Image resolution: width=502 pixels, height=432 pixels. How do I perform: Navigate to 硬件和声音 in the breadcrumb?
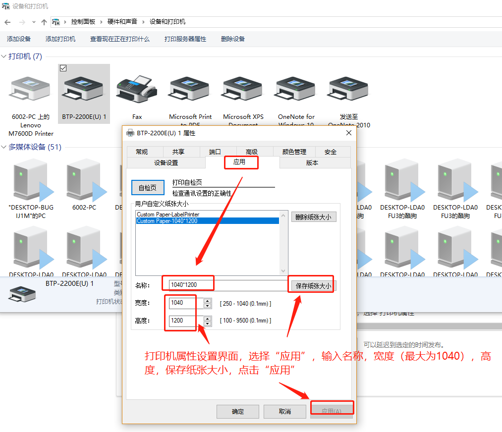(x=122, y=22)
